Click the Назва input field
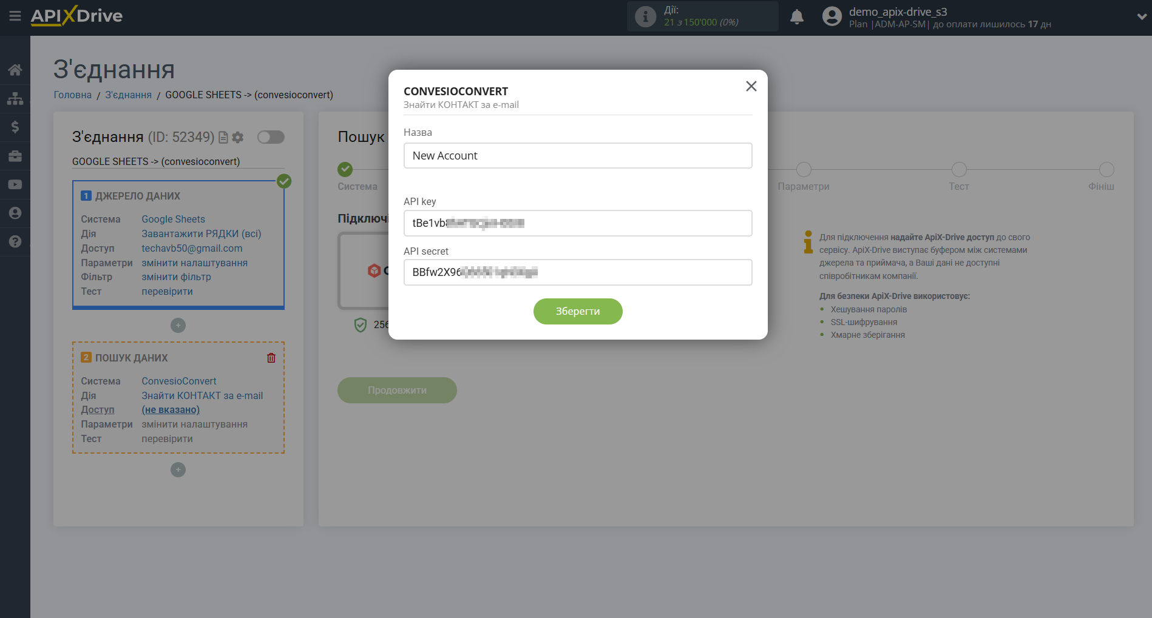 [x=577, y=156]
